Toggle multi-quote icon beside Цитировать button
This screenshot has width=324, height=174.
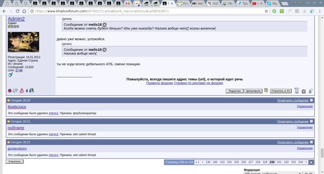(x=266, y=90)
